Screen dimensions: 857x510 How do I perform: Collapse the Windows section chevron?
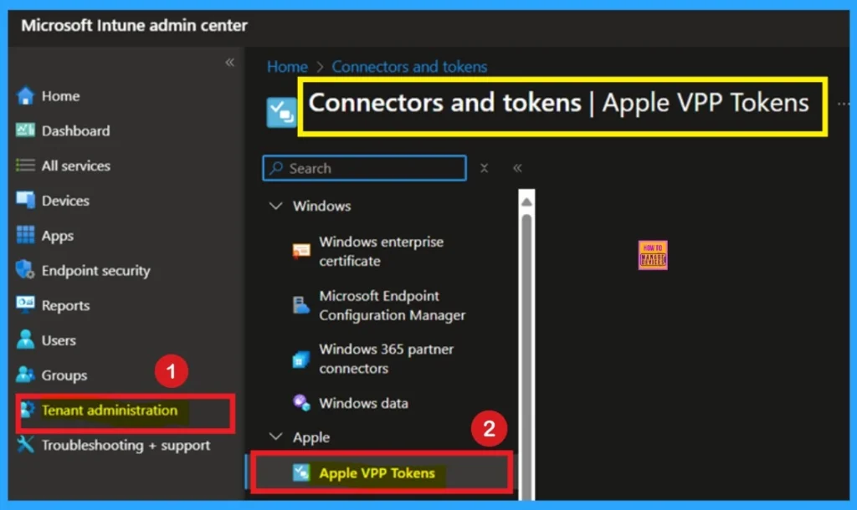tap(276, 206)
